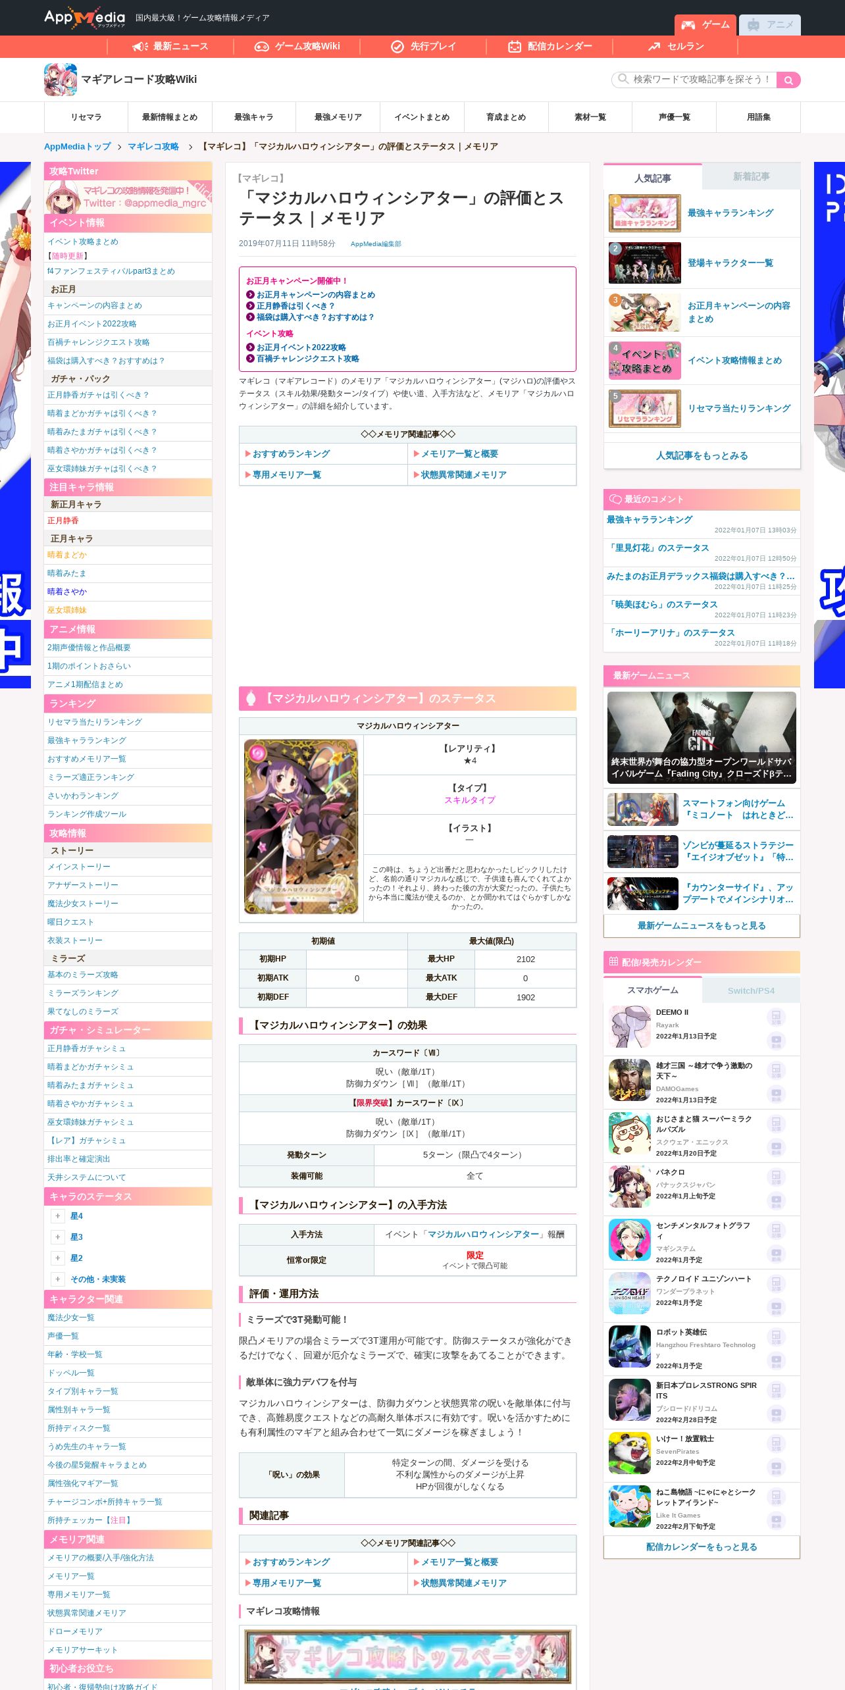Image resolution: width=845 pixels, height=1690 pixels.
Task: Open AppMedia編集部 author link
Action: (376, 244)
